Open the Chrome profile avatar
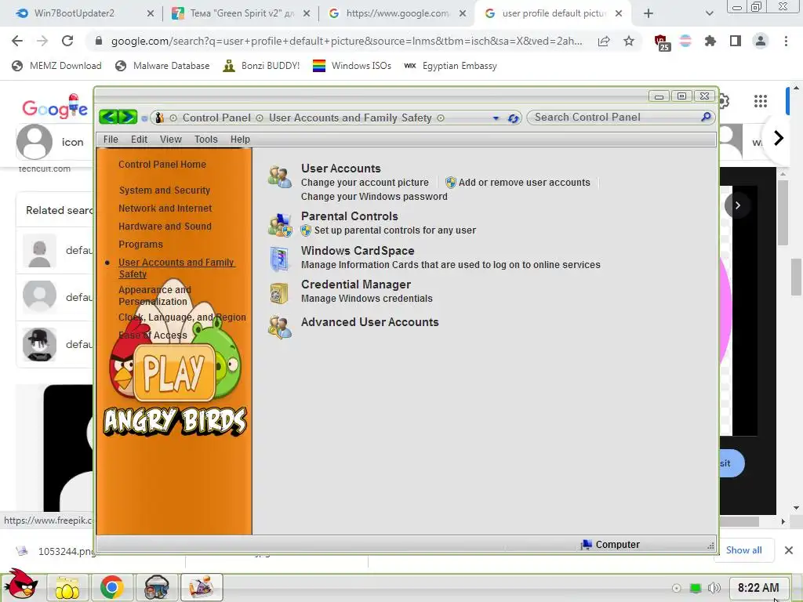Screen dimensions: 803x602 coord(761,41)
